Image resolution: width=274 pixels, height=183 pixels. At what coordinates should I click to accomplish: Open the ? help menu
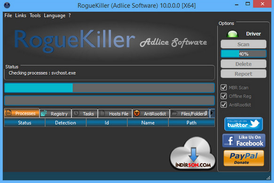click(70, 15)
